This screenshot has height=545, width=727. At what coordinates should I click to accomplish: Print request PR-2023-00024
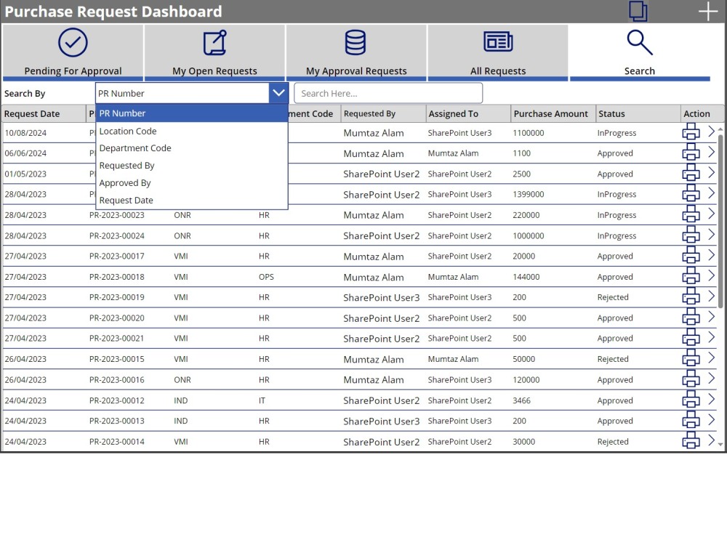tap(691, 235)
